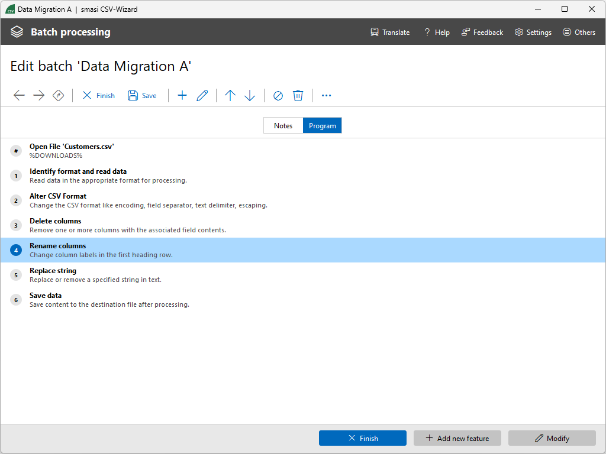Move the selected step down
Screen dimensions: 606x454
250,95
